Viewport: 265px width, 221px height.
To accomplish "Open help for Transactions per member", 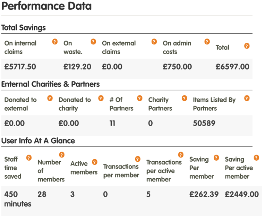I will [138, 159].
